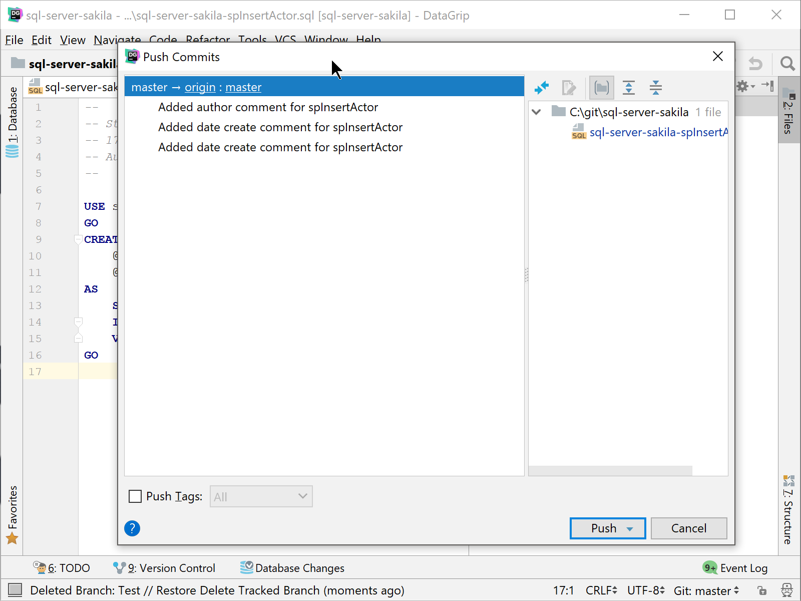Open the Push button dropdown arrow

point(630,529)
